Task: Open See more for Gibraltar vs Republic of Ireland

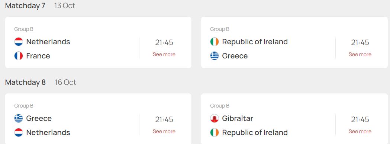Action: [360, 131]
